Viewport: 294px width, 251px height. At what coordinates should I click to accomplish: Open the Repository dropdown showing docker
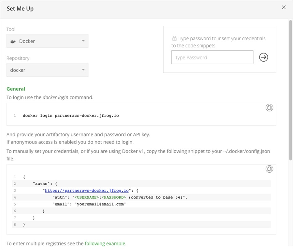[x=48, y=70]
